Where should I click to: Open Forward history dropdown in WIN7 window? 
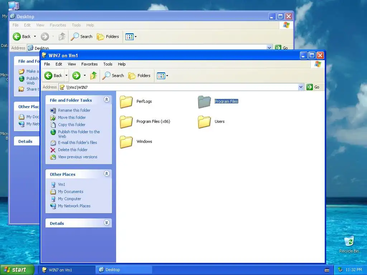[85, 76]
